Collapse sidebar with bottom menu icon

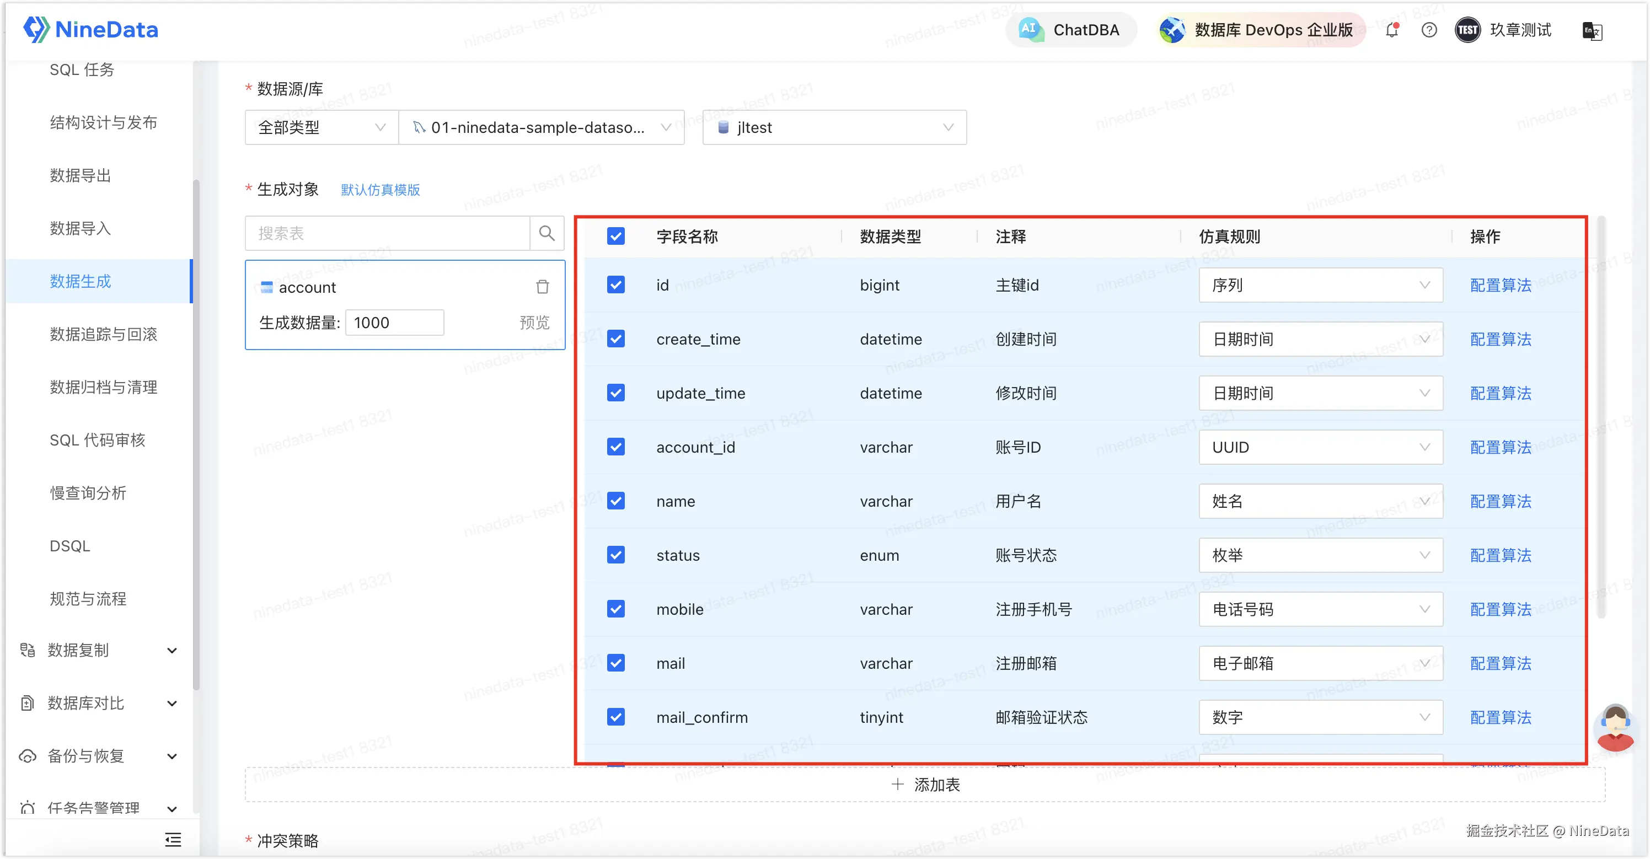coord(173,839)
